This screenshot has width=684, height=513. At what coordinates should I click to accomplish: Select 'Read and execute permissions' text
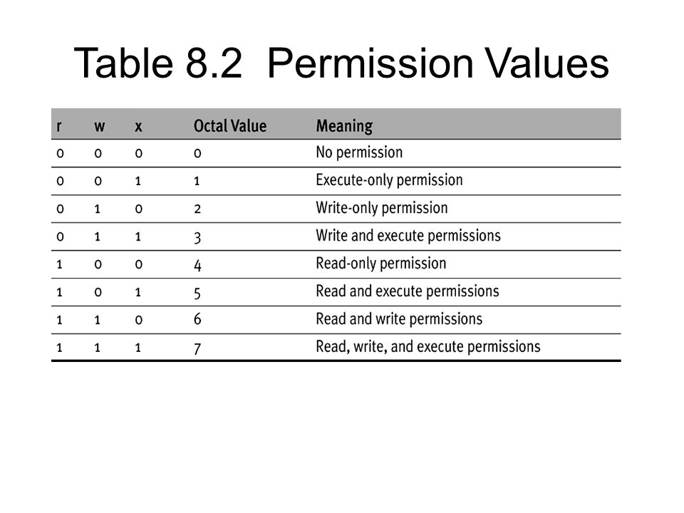point(408,291)
